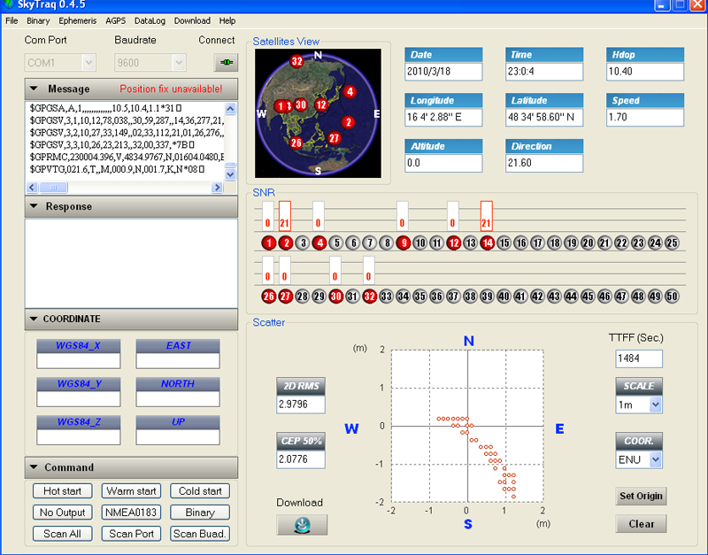
Task: Click the NMEA0183 button
Action: (131, 513)
